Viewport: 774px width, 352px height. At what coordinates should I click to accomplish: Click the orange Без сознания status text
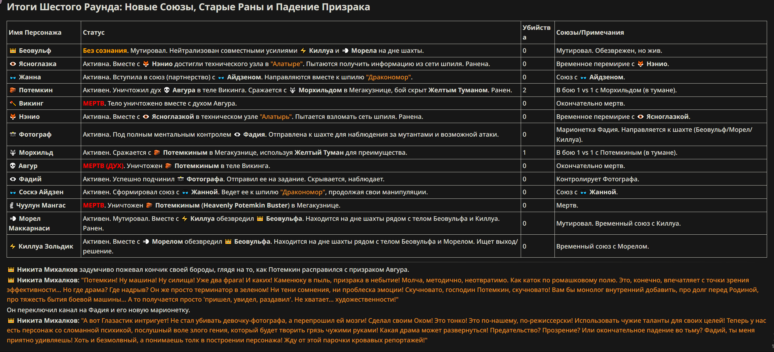pos(105,51)
